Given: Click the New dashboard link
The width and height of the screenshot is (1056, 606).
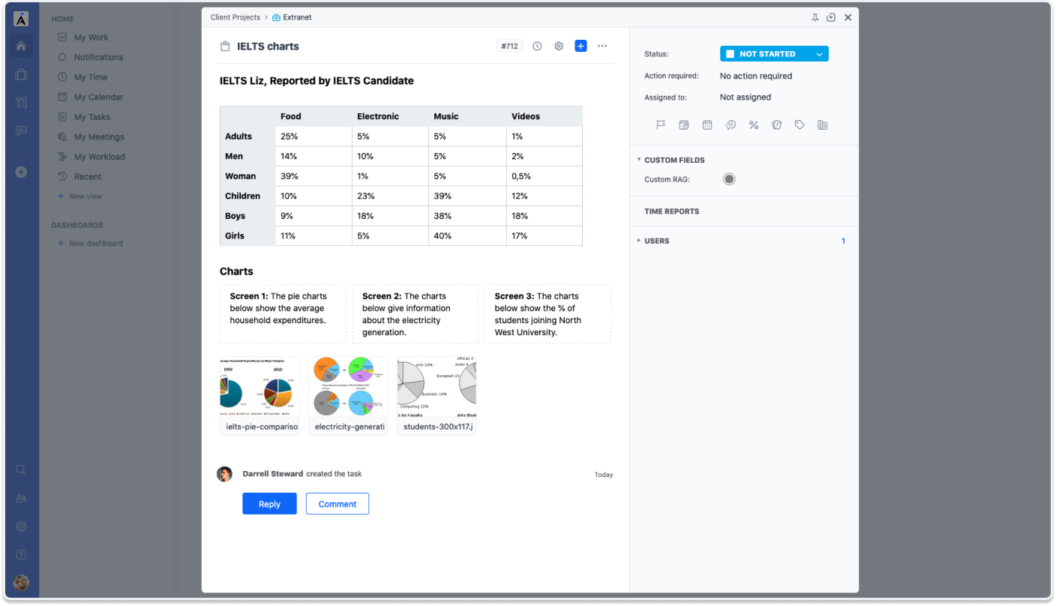Looking at the screenshot, I should (x=91, y=243).
